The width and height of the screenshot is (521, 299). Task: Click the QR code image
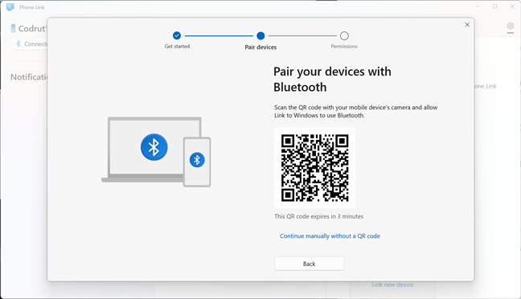tap(314, 168)
